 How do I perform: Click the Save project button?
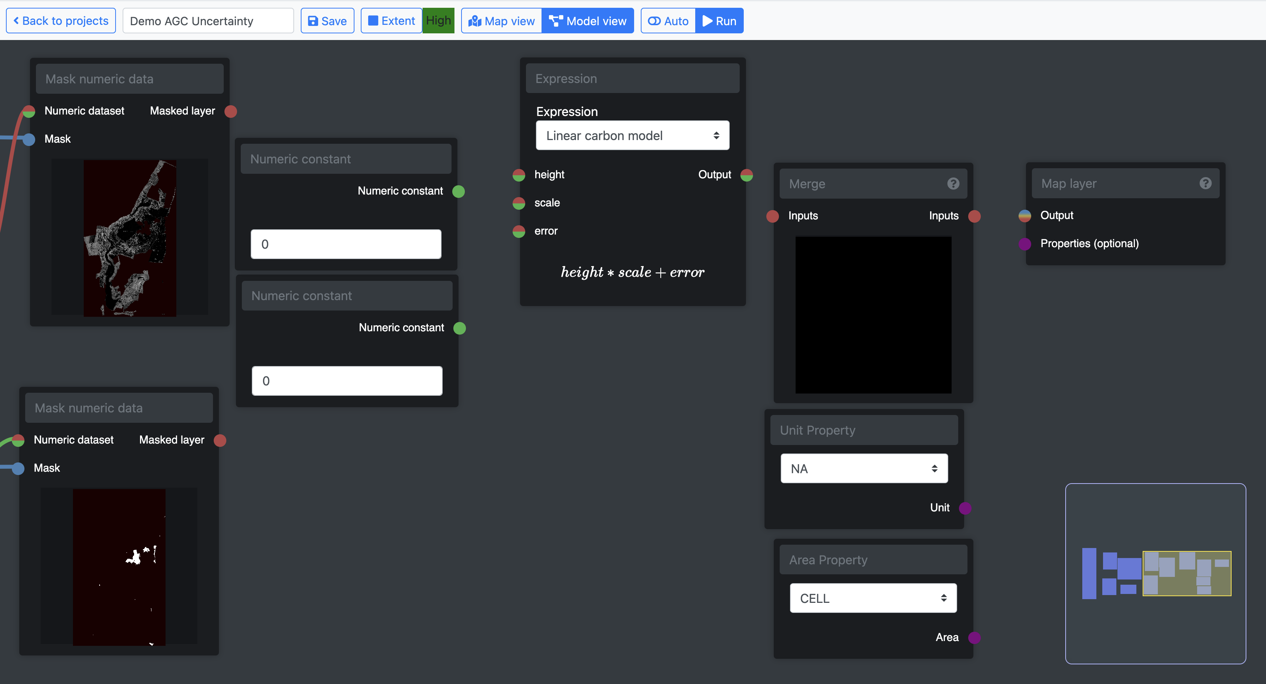[327, 21]
